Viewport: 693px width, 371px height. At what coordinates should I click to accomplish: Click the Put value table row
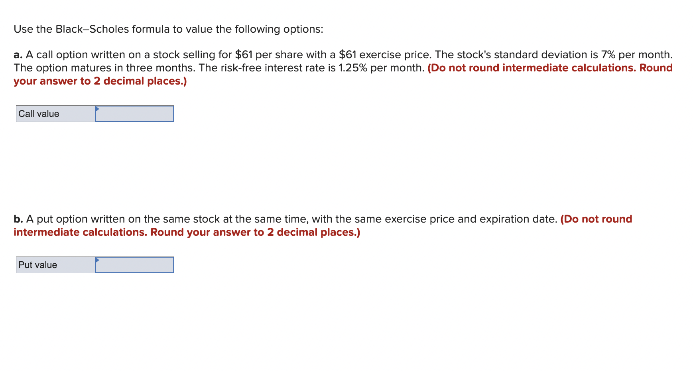coord(95,265)
